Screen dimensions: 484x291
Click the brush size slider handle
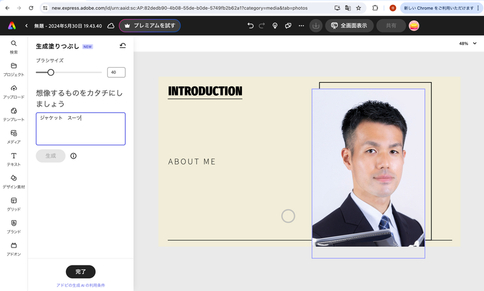click(x=51, y=72)
